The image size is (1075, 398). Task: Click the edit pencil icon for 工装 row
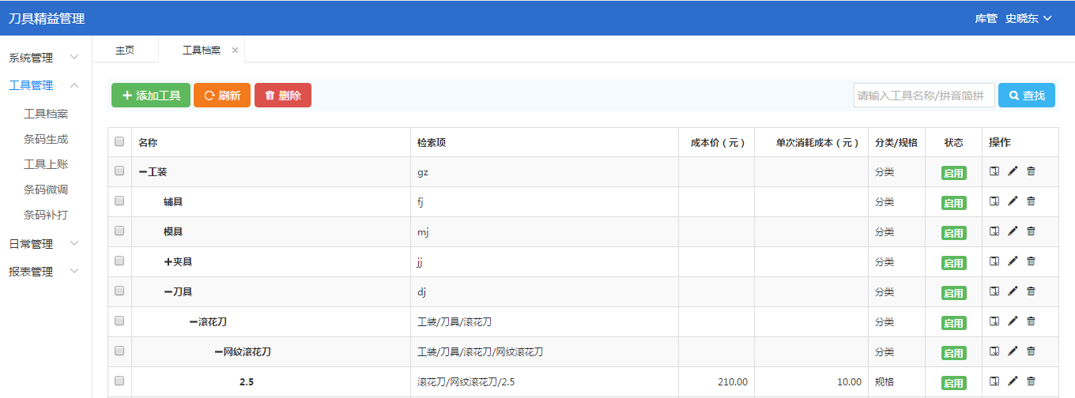point(1013,171)
